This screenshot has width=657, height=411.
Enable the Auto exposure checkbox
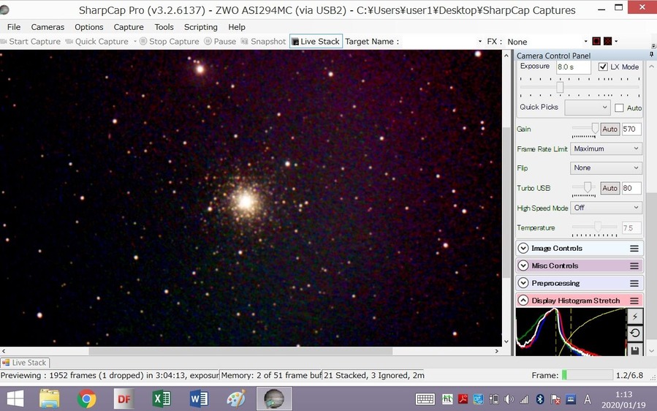click(619, 108)
